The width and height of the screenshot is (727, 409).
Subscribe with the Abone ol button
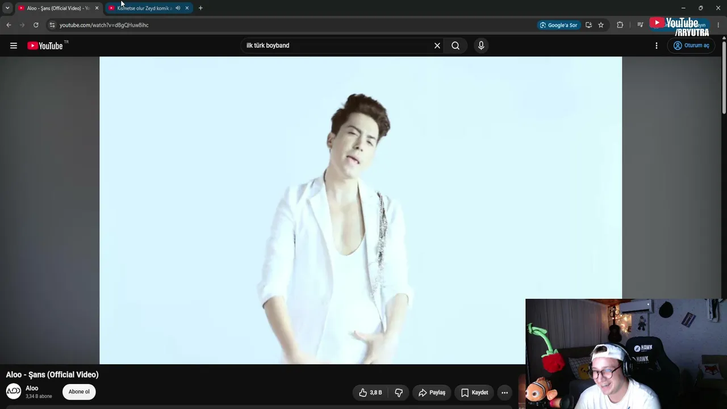pyautogui.click(x=79, y=391)
